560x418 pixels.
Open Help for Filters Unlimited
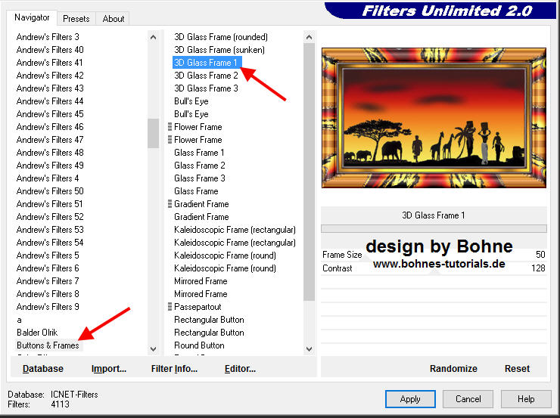coord(526,399)
